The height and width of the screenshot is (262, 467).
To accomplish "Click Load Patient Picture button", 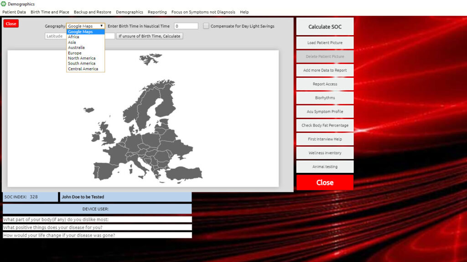I will (x=325, y=43).
